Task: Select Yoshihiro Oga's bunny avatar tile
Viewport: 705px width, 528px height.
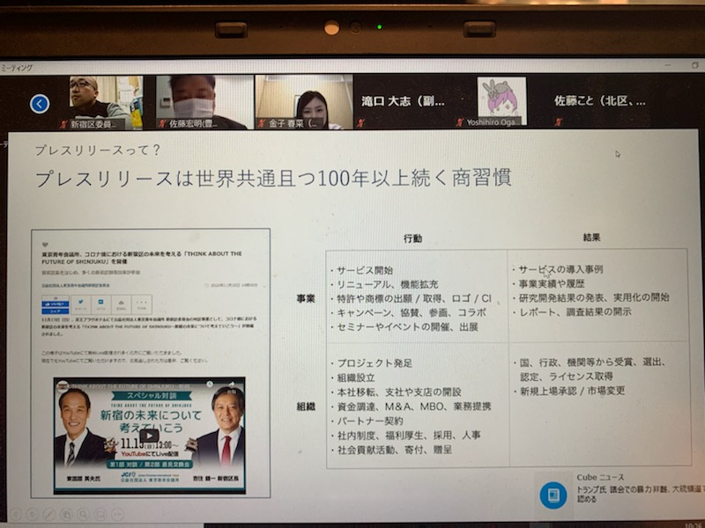Action: point(501,98)
